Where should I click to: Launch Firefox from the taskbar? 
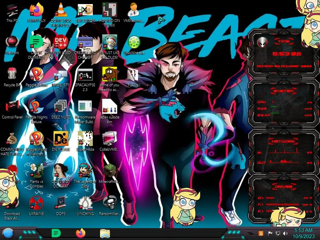[80, 233]
